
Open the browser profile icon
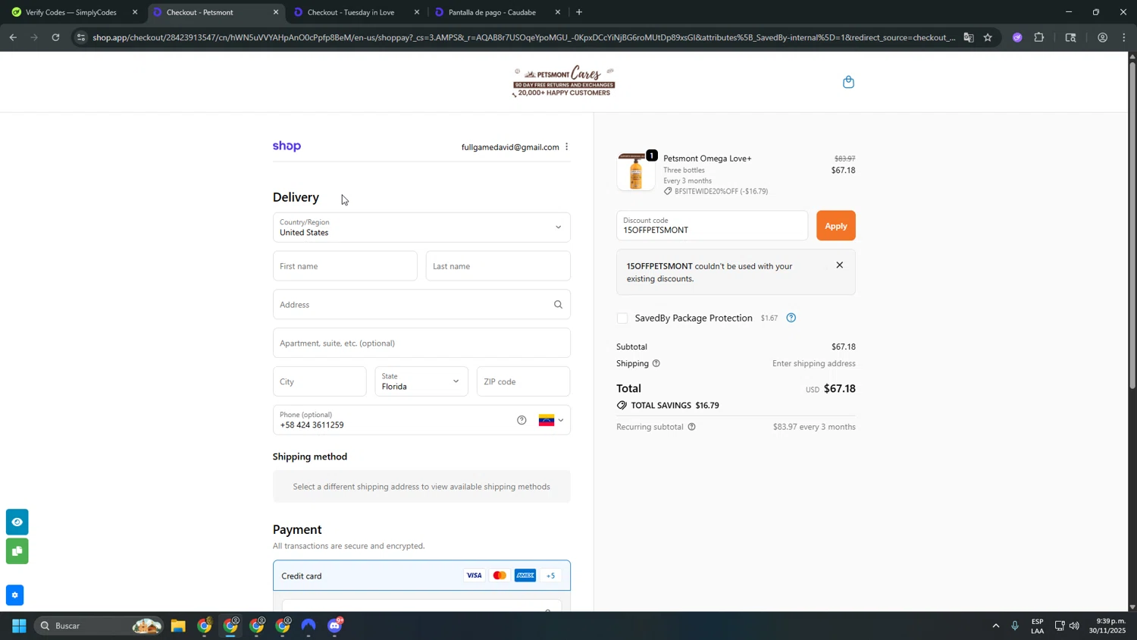pyautogui.click(x=1102, y=37)
